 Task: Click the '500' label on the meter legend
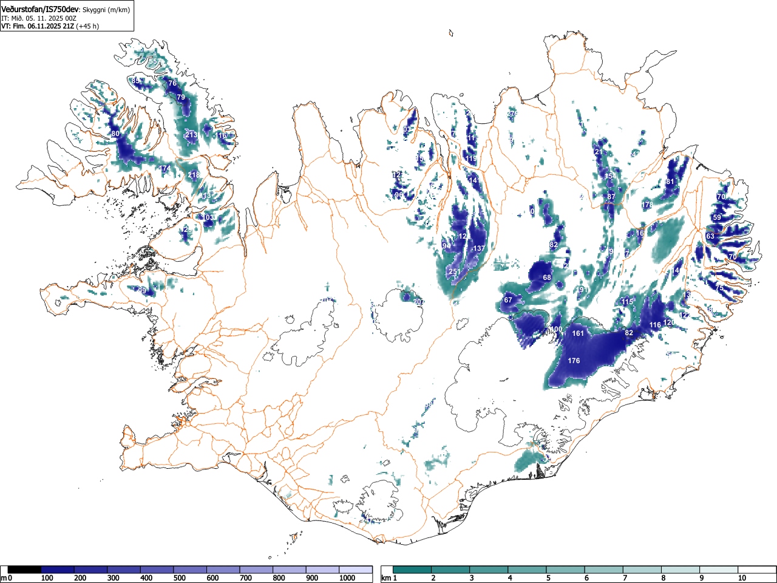pyautogui.click(x=179, y=578)
